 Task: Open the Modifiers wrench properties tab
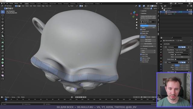pos(161,64)
